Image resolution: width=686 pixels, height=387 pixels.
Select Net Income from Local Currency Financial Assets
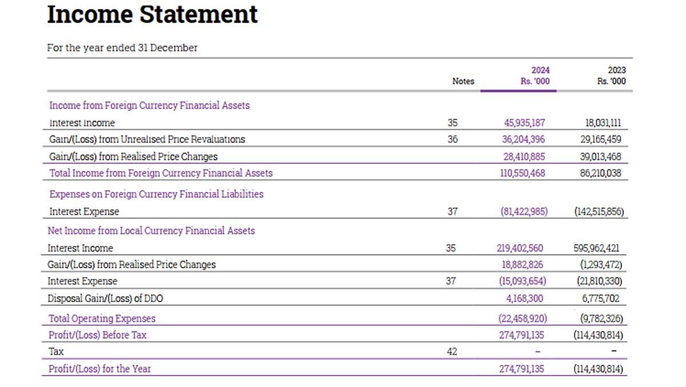tap(151, 231)
